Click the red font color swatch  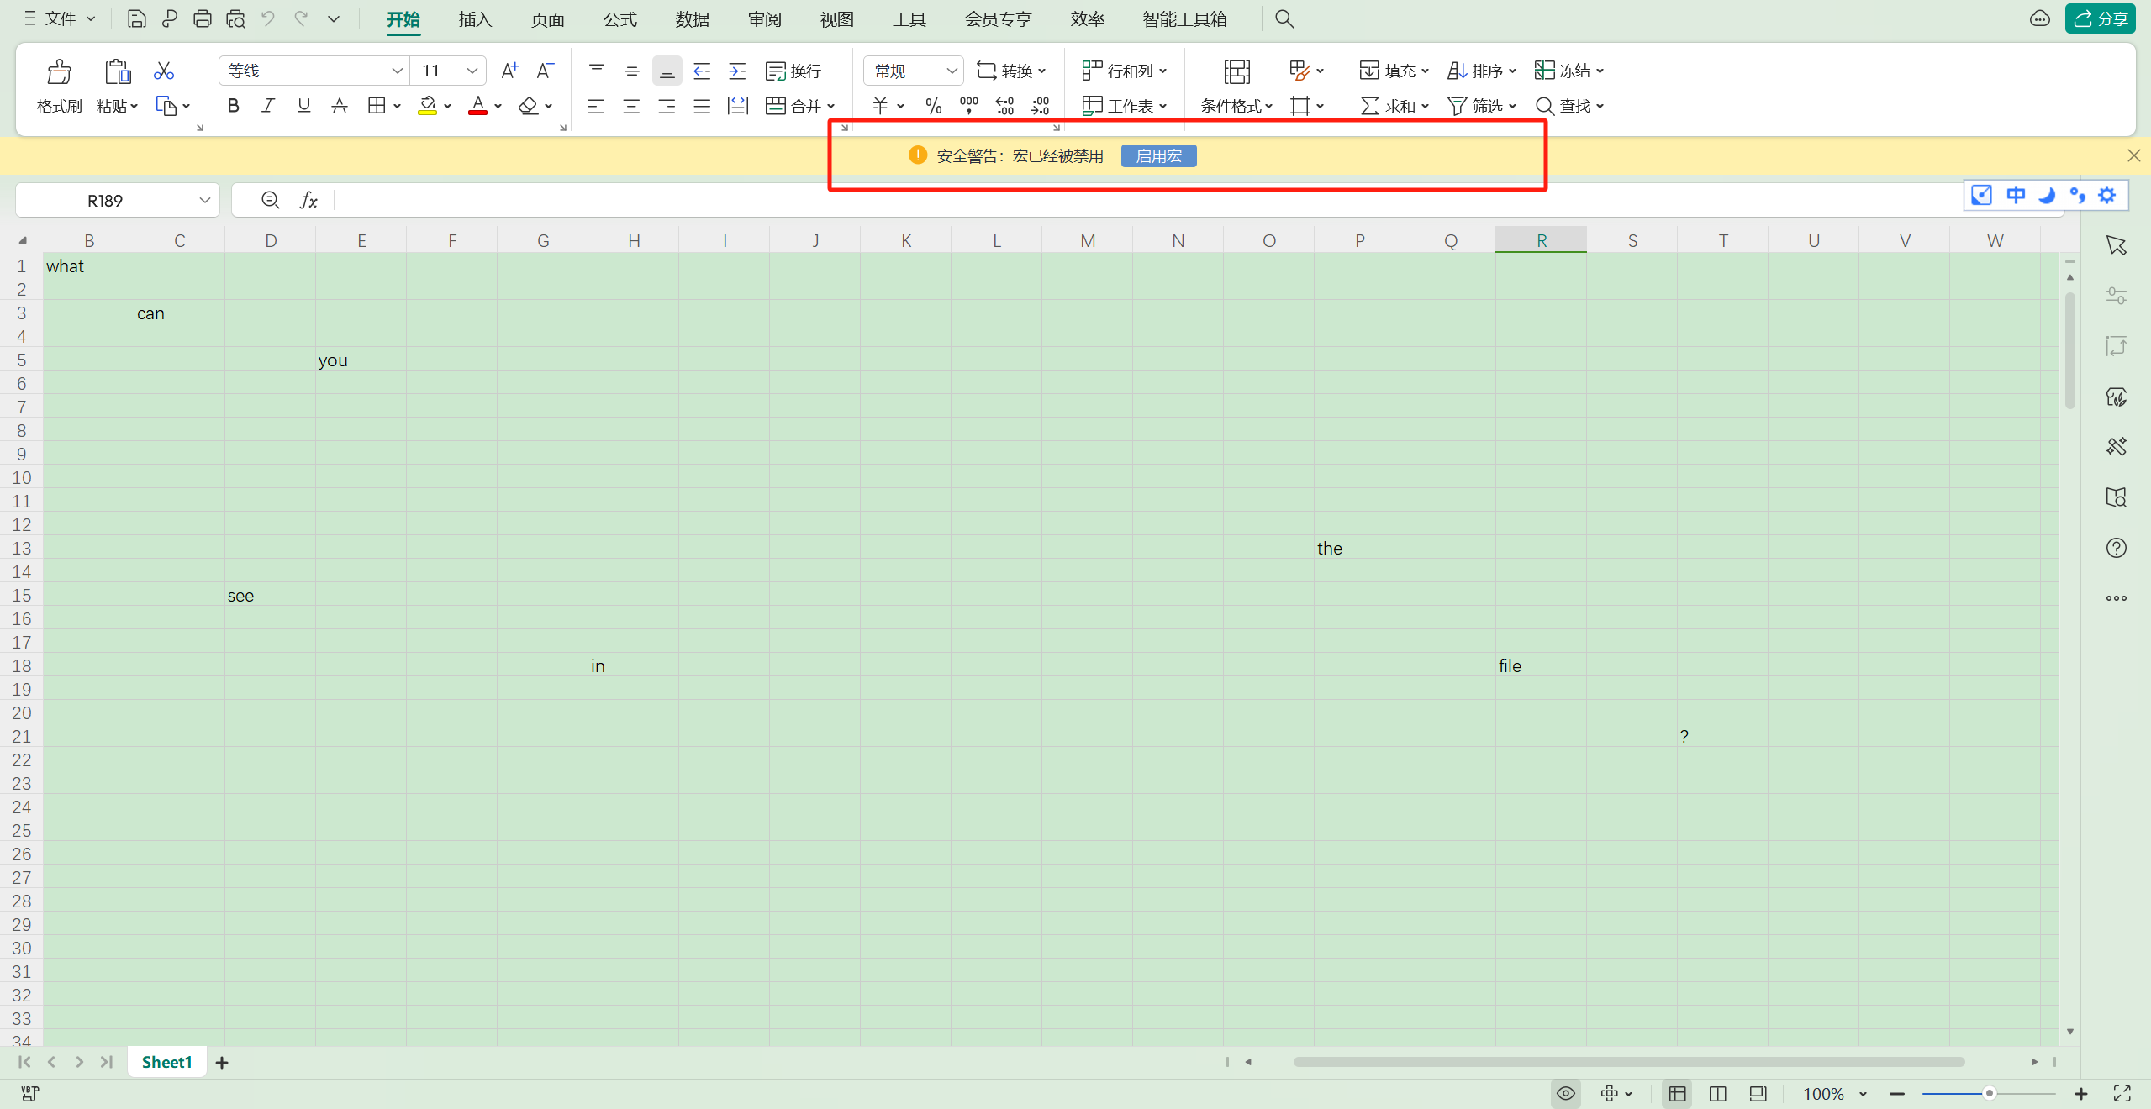point(477,106)
